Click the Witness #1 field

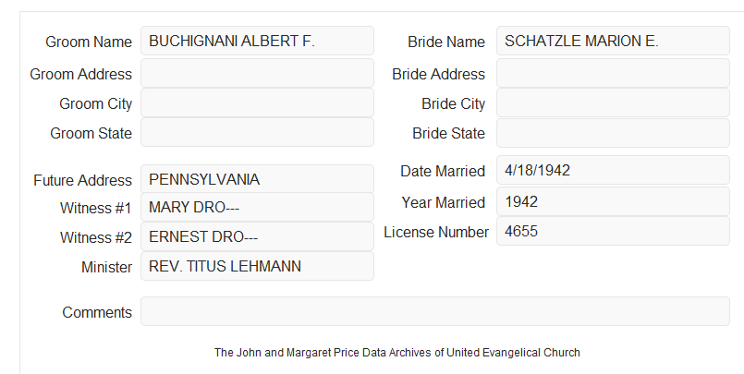pos(257,207)
